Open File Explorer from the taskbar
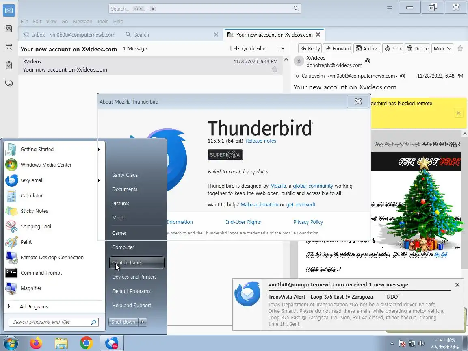 (61, 343)
